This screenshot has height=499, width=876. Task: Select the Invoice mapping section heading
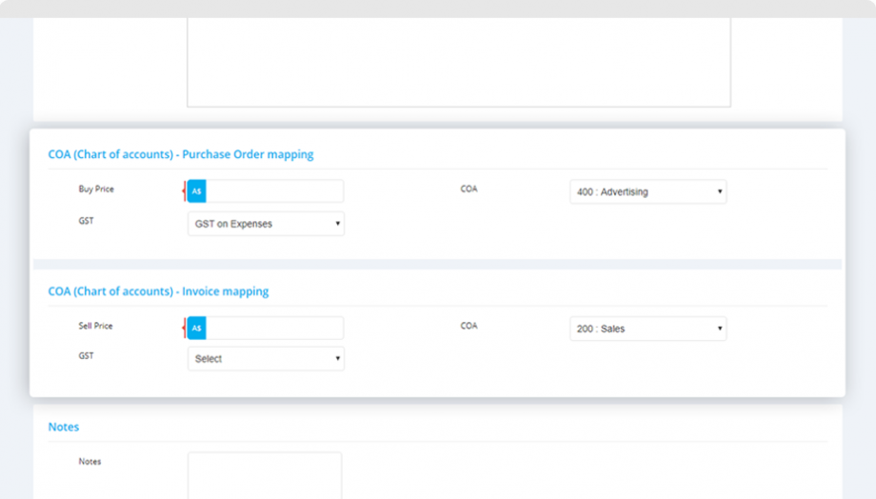(158, 291)
